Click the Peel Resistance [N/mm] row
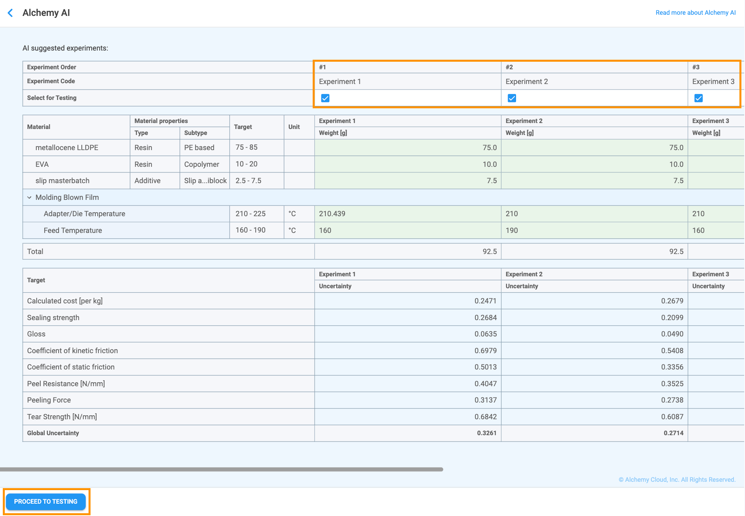The width and height of the screenshot is (745, 516). [384, 384]
